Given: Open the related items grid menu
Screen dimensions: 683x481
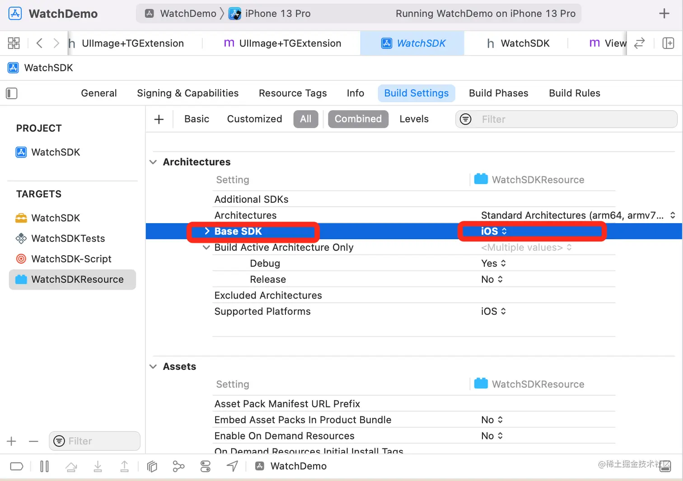Looking at the screenshot, I should tap(14, 43).
